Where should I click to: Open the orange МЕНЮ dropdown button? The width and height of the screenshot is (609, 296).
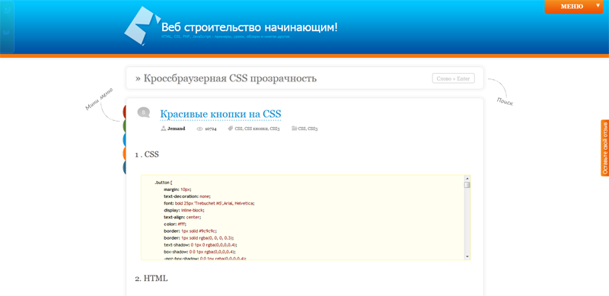574,7
